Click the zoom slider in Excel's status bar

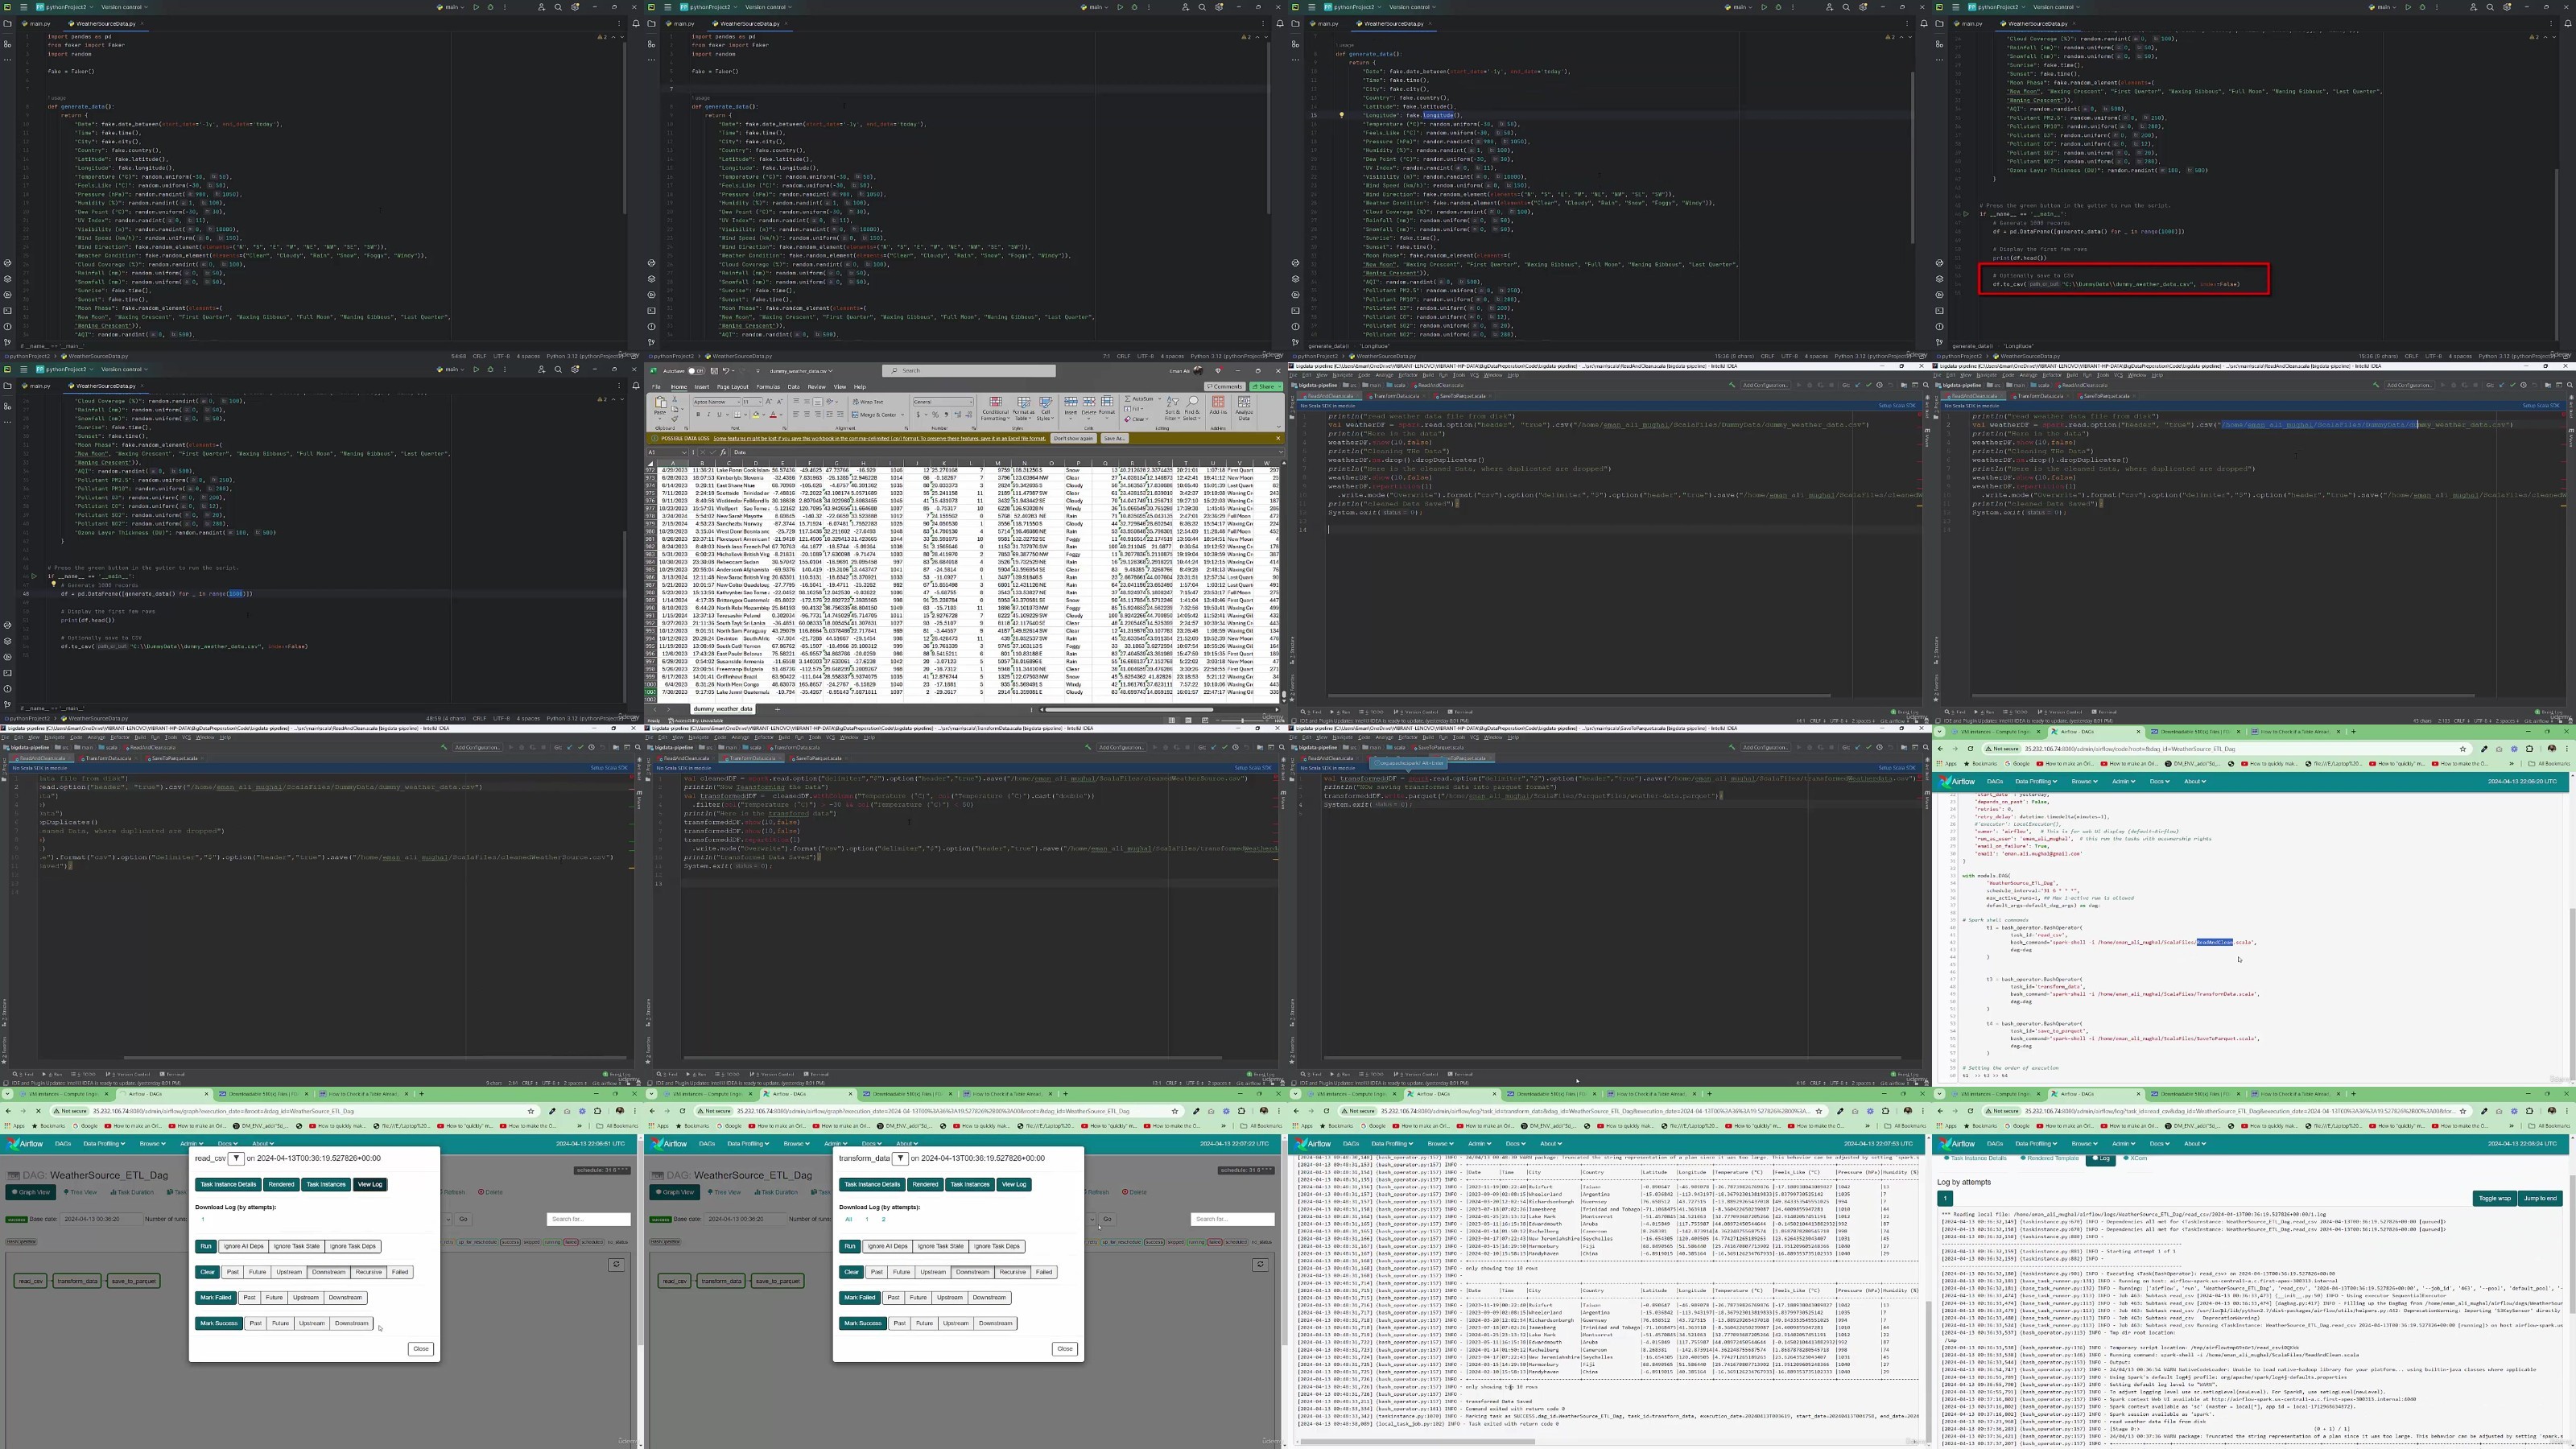coord(1242,720)
